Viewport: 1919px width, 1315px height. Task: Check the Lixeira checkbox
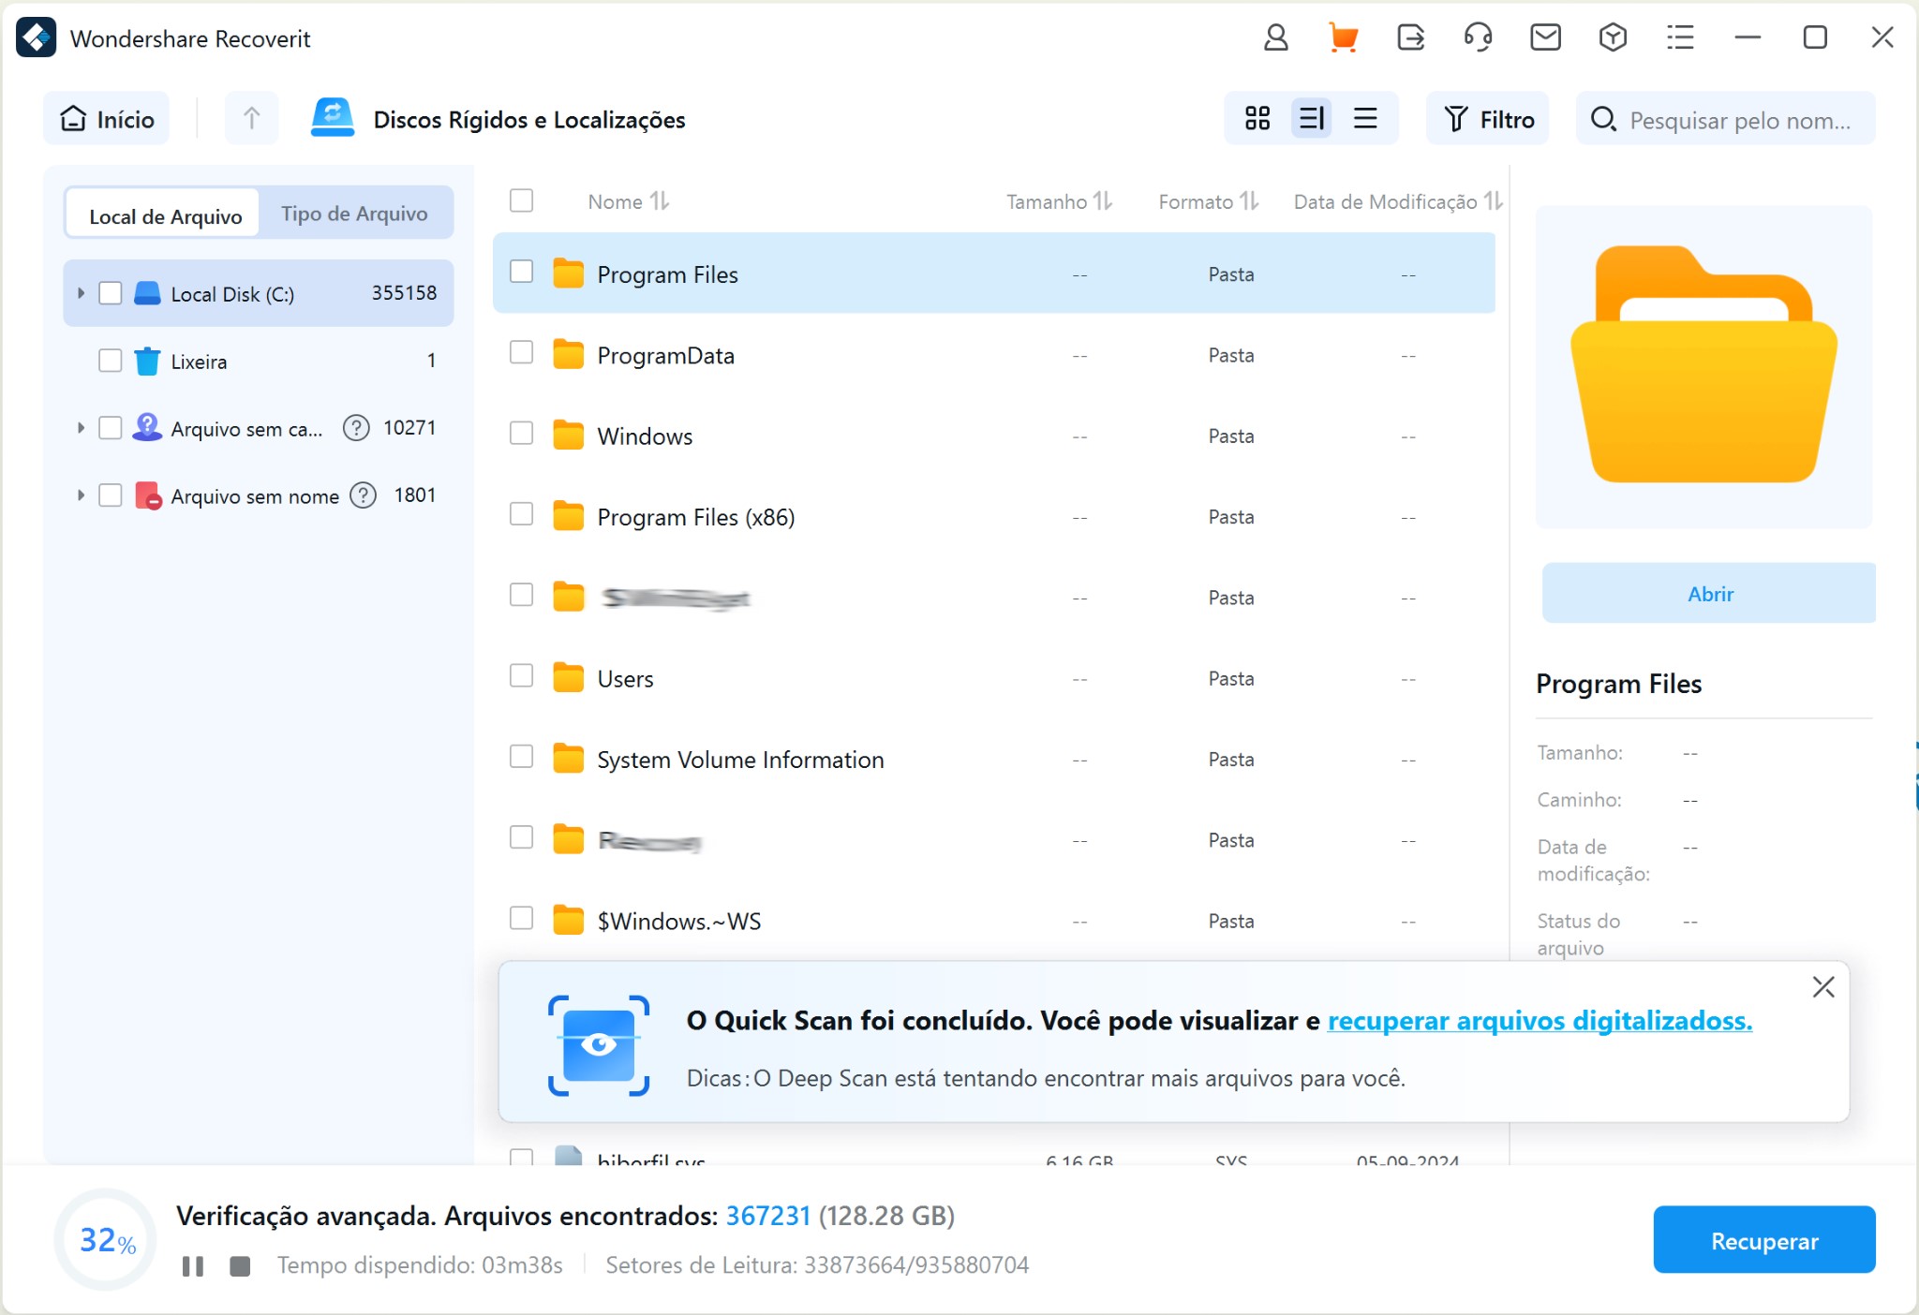coord(111,361)
